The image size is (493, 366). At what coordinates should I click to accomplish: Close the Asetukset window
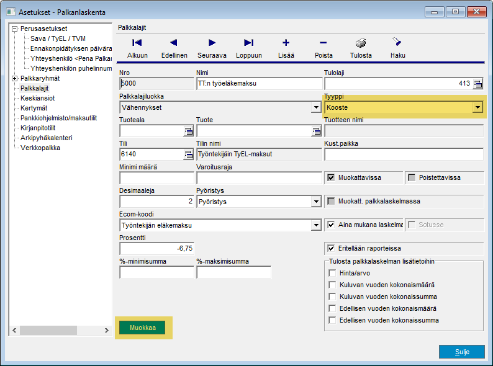click(477, 12)
